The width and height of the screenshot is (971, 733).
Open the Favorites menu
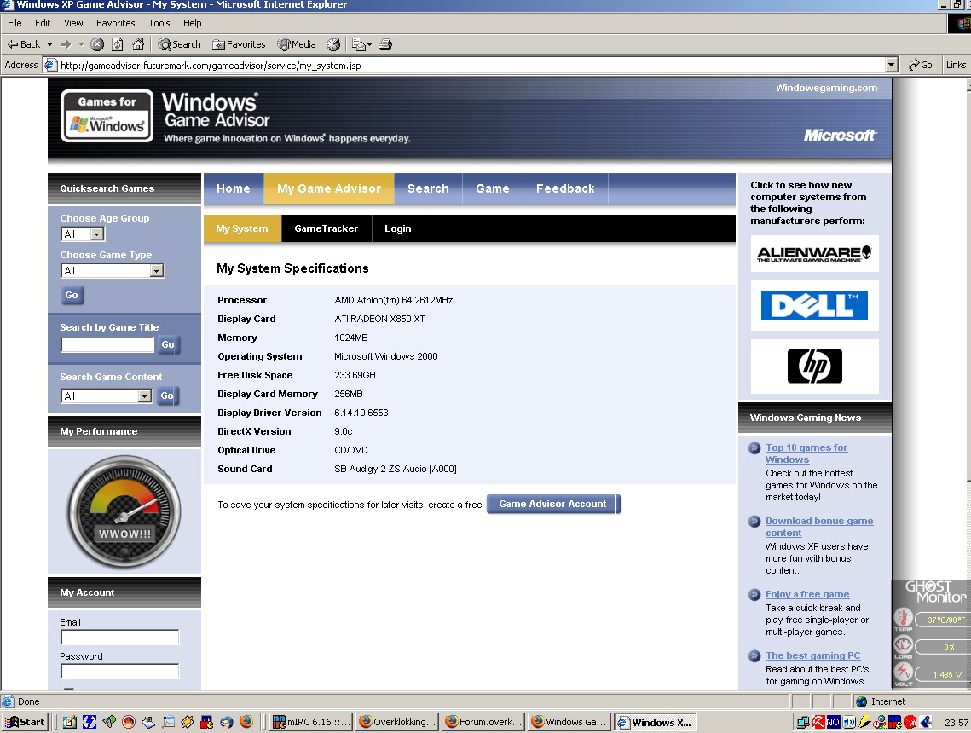coord(115,23)
